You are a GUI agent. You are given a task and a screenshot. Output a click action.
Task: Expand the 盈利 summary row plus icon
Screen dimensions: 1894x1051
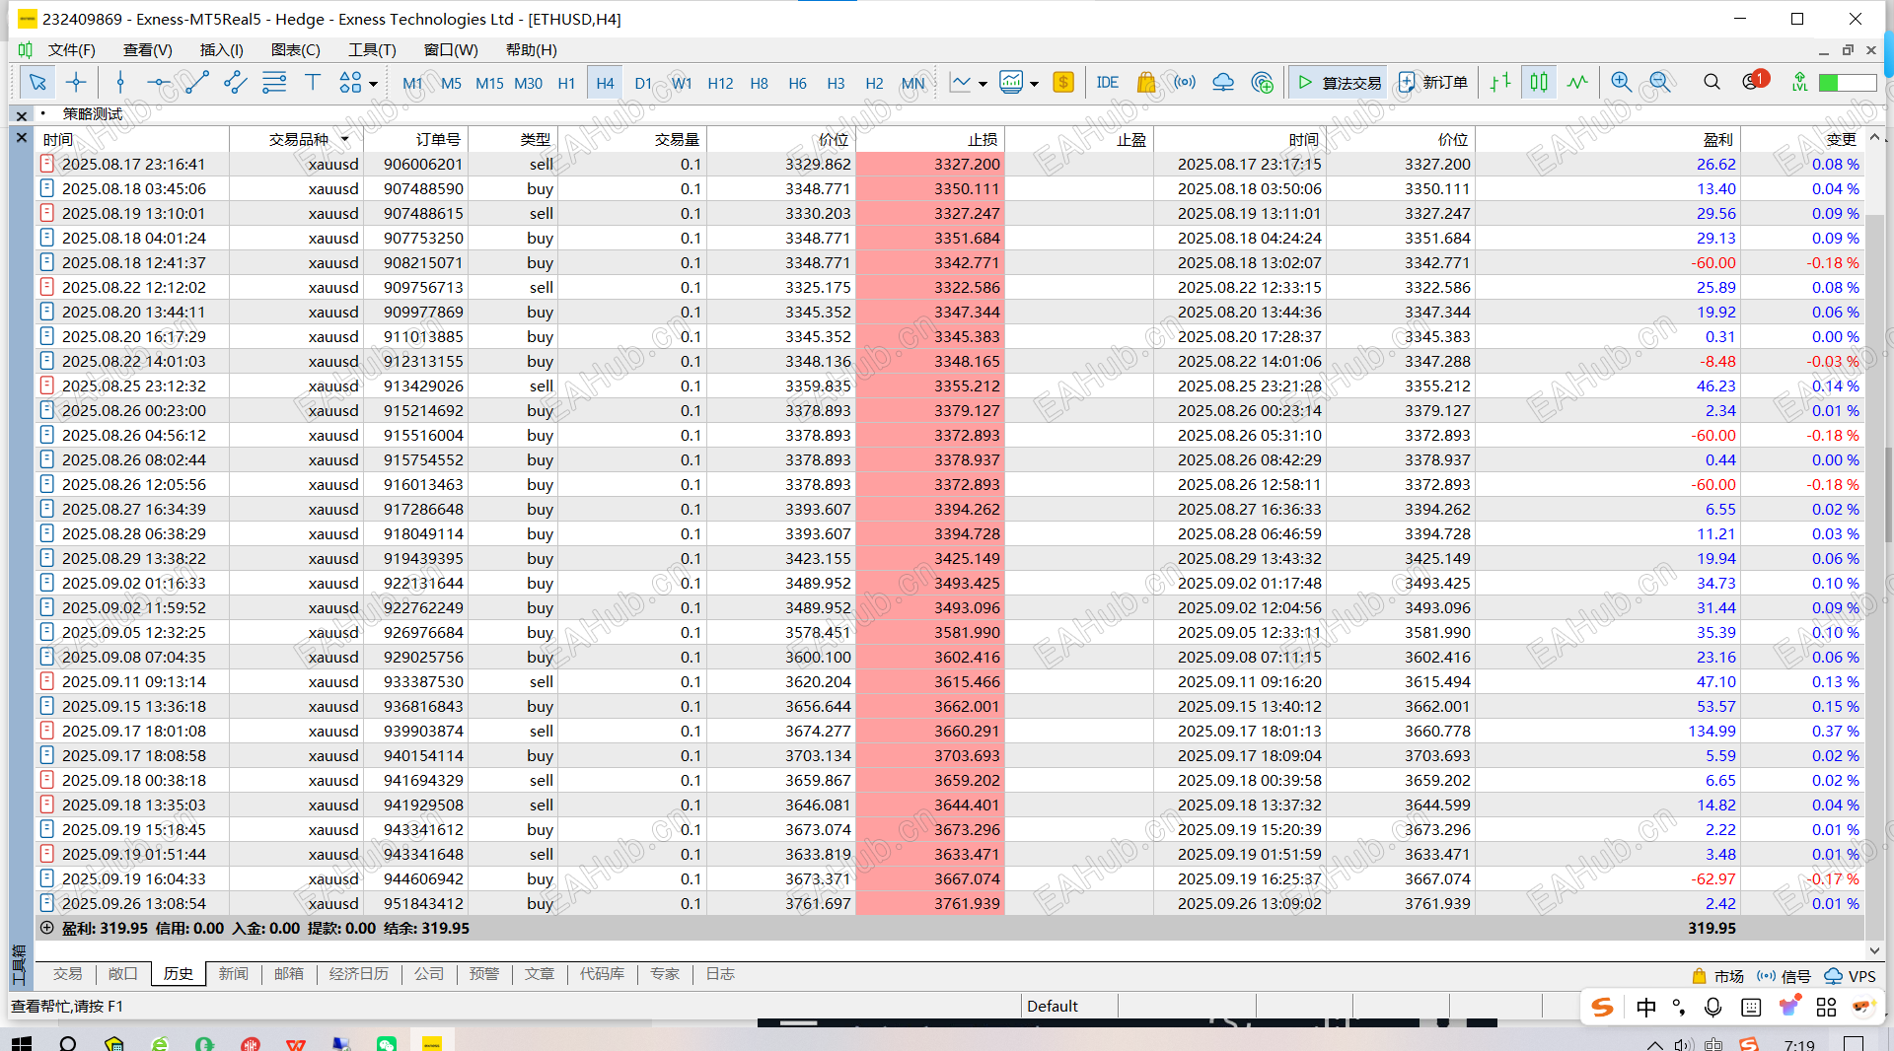point(46,928)
